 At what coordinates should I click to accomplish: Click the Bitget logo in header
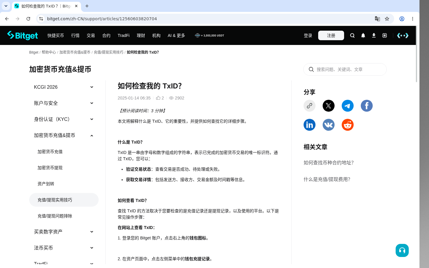pos(23,35)
